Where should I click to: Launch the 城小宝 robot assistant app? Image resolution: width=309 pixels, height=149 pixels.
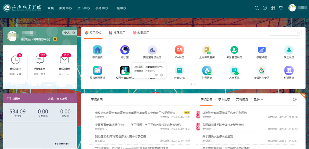125,50
